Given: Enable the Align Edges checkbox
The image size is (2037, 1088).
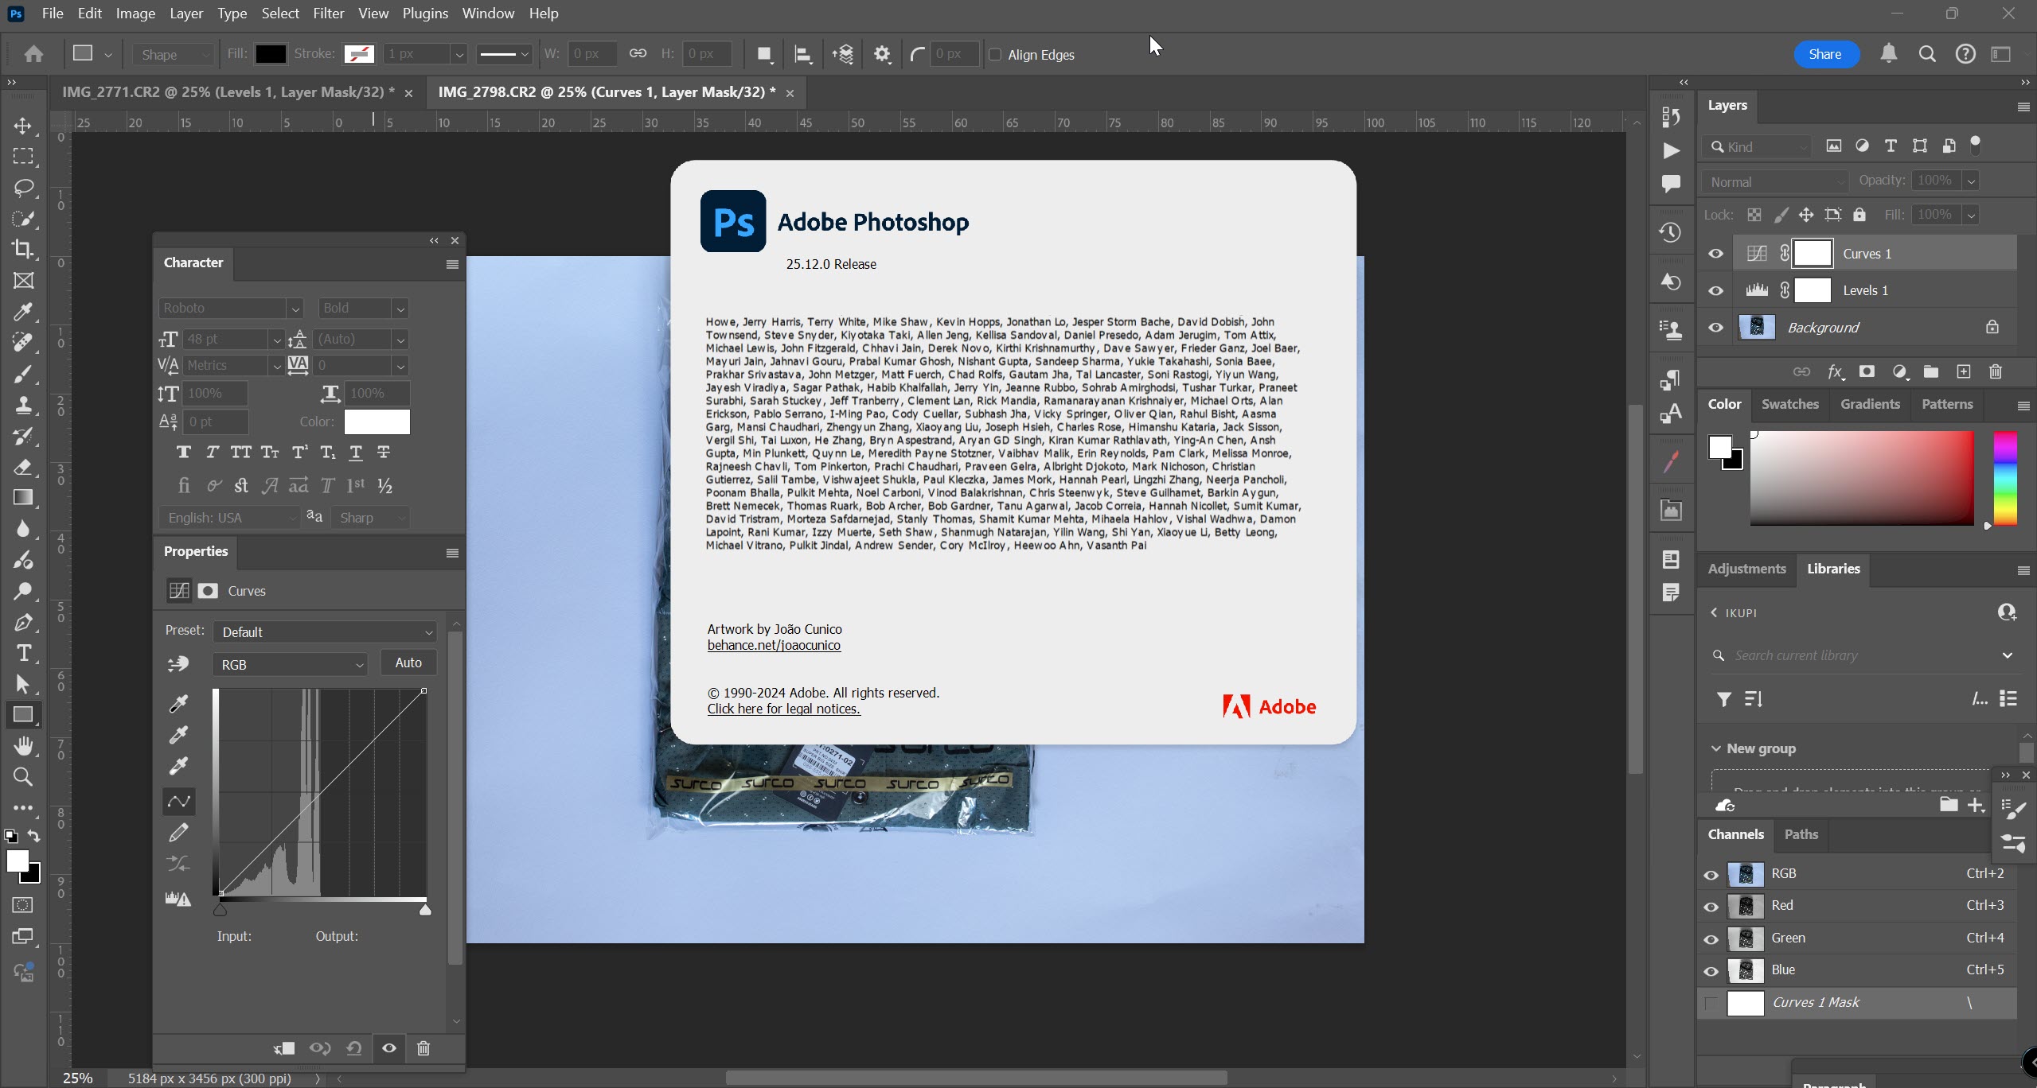Looking at the screenshot, I should click(996, 54).
